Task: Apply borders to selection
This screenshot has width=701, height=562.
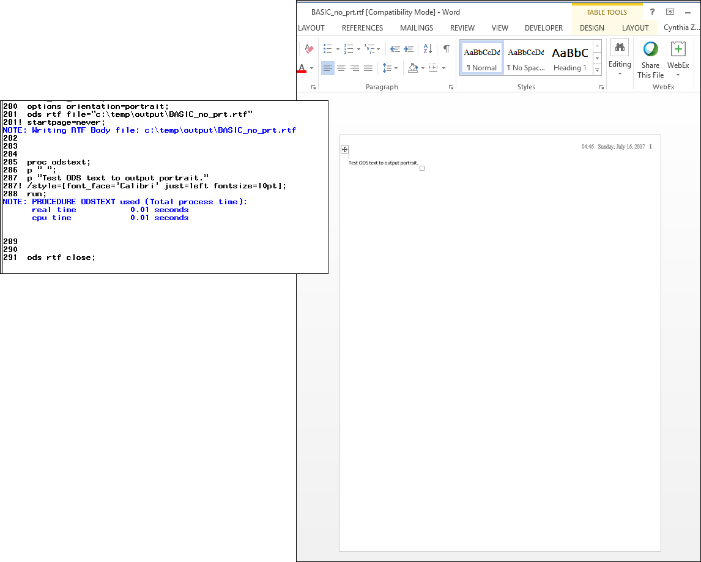Action: [x=433, y=68]
